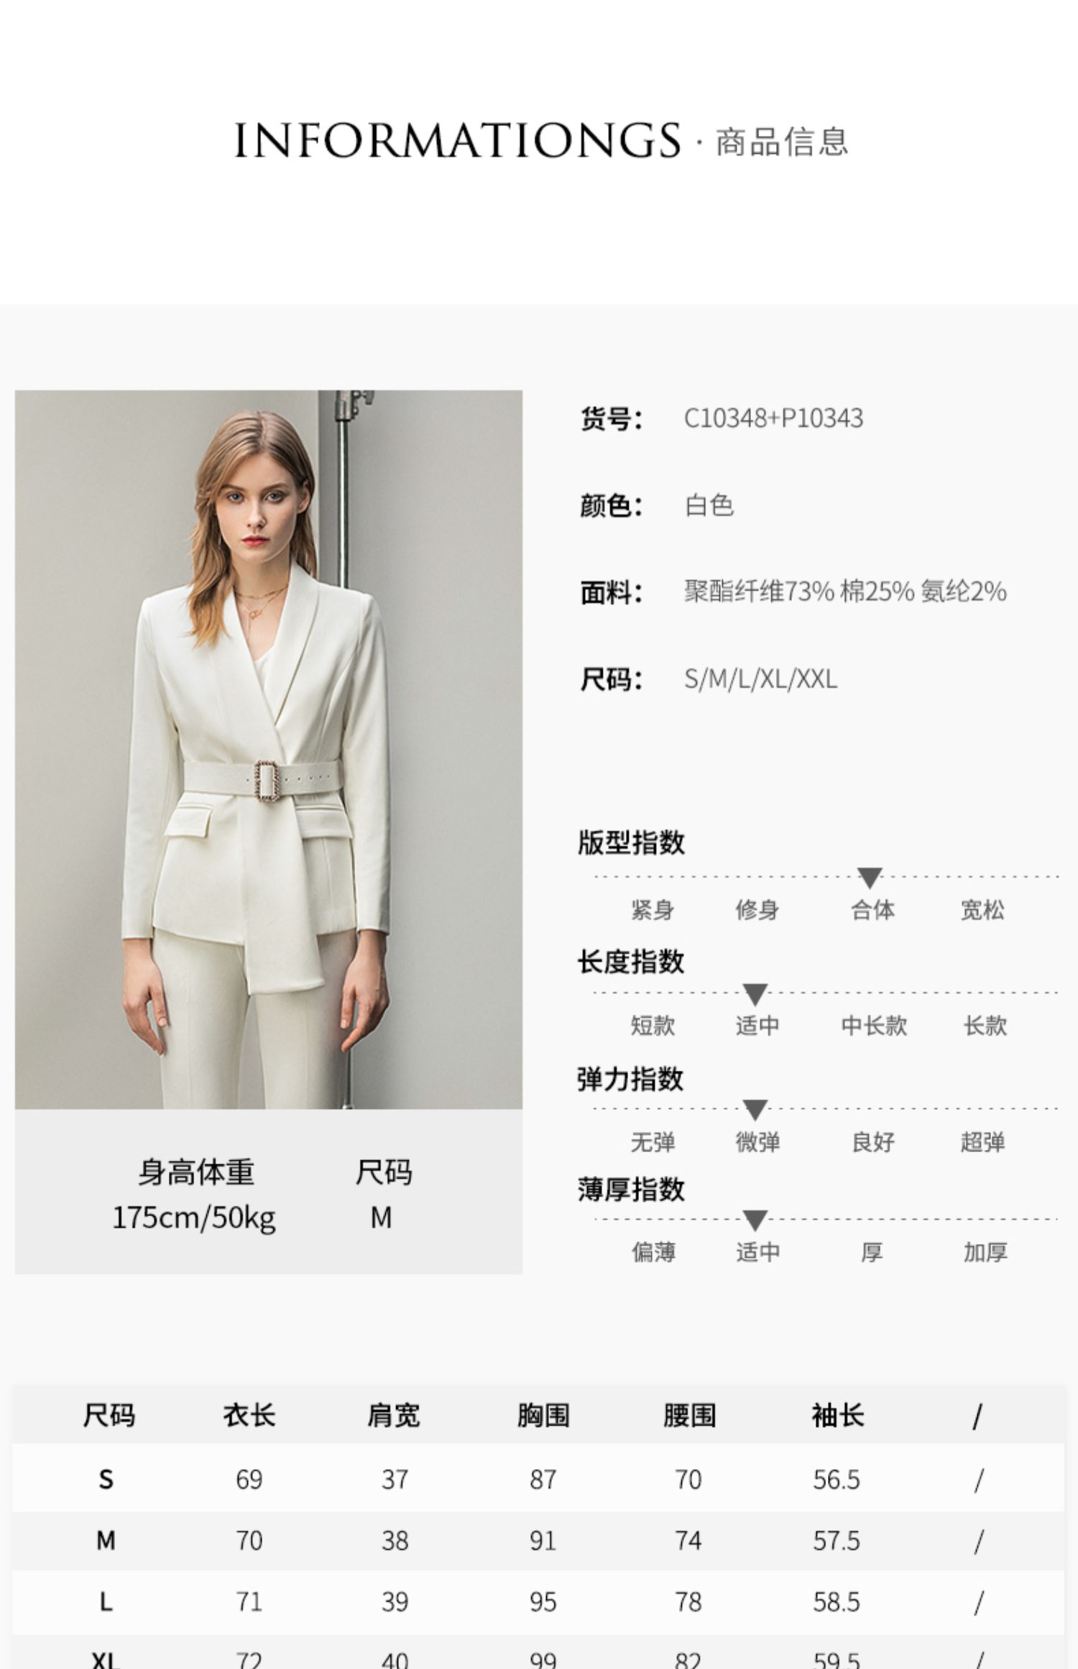1078x1669 pixels.
Task: Click the L size row label
Action: [106, 1601]
